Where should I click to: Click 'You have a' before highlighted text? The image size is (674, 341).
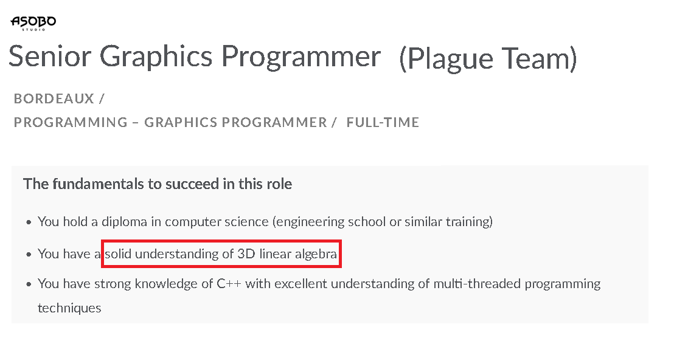click(69, 253)
